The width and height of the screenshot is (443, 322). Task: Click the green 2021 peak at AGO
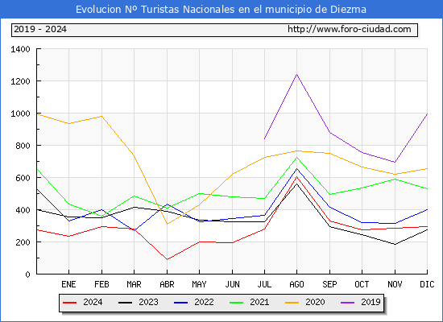pyautogui.click(x=296, y=157)
